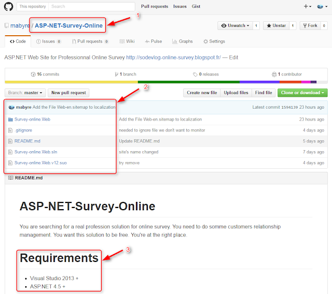Click the file icon beside .gitignore
Screen dimensions: 332x294
pyautogui.click(x=10, y=130)
